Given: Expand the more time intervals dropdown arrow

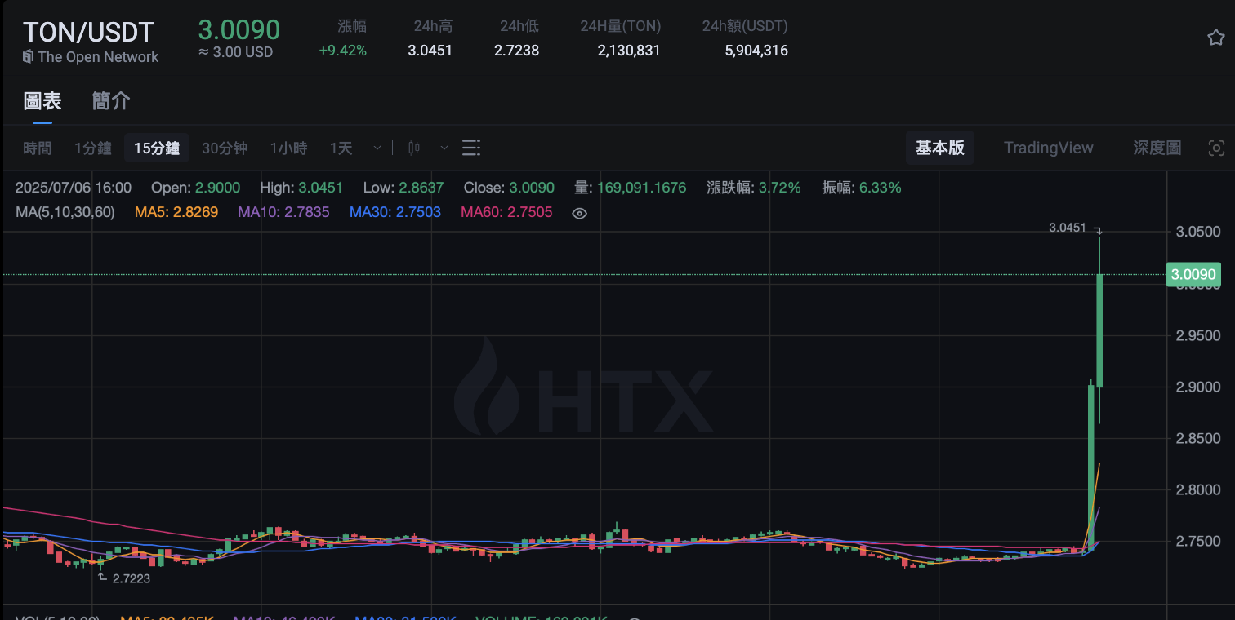Looking at the screenshot, I should click(x=377, y=148).
